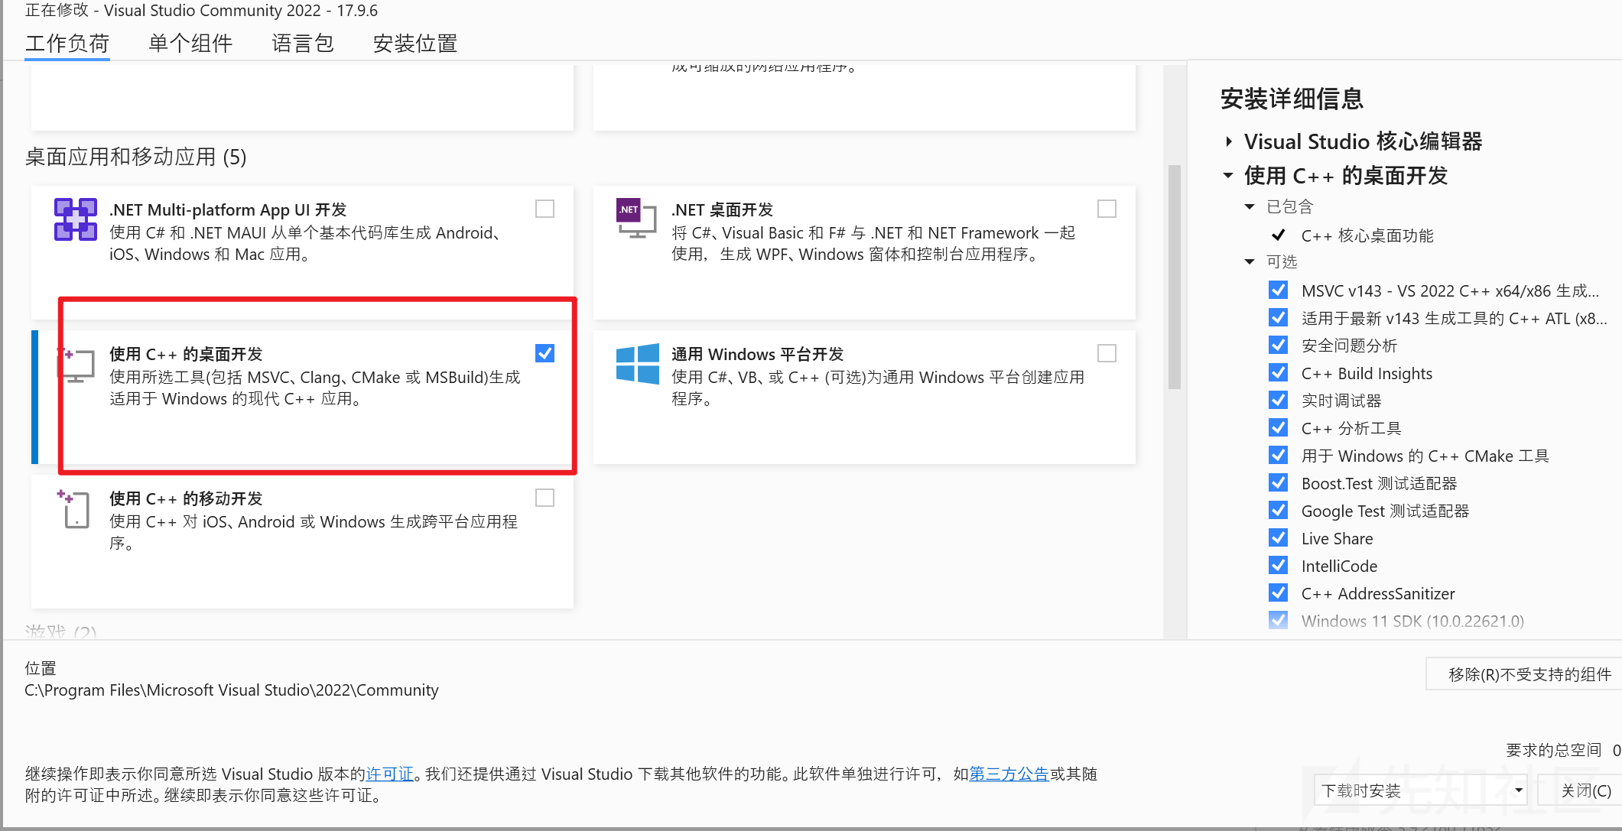Uncheck Boost.Test 测试适配器 component
Screen dimensions: 1622x831
point(1278,483)
